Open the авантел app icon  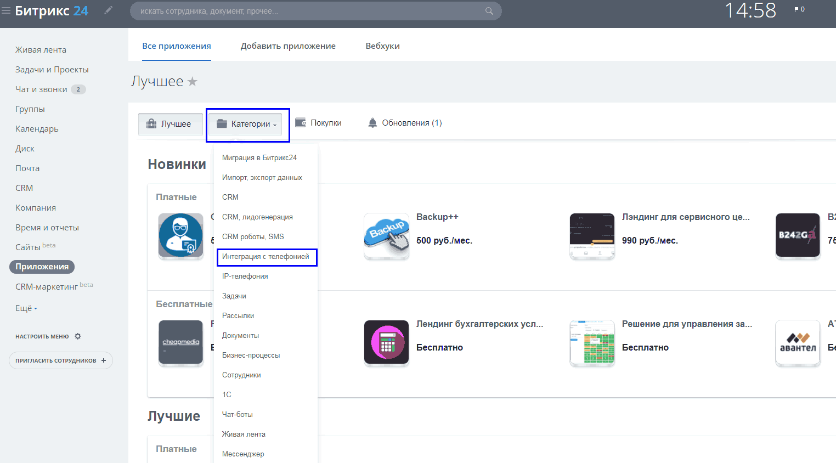coord(798,343)
